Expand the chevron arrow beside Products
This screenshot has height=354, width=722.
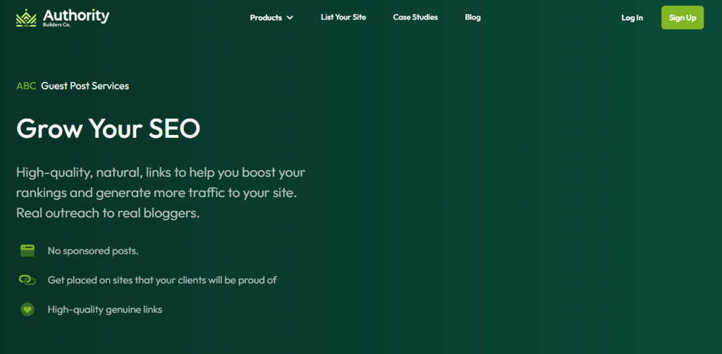(290, 18)
